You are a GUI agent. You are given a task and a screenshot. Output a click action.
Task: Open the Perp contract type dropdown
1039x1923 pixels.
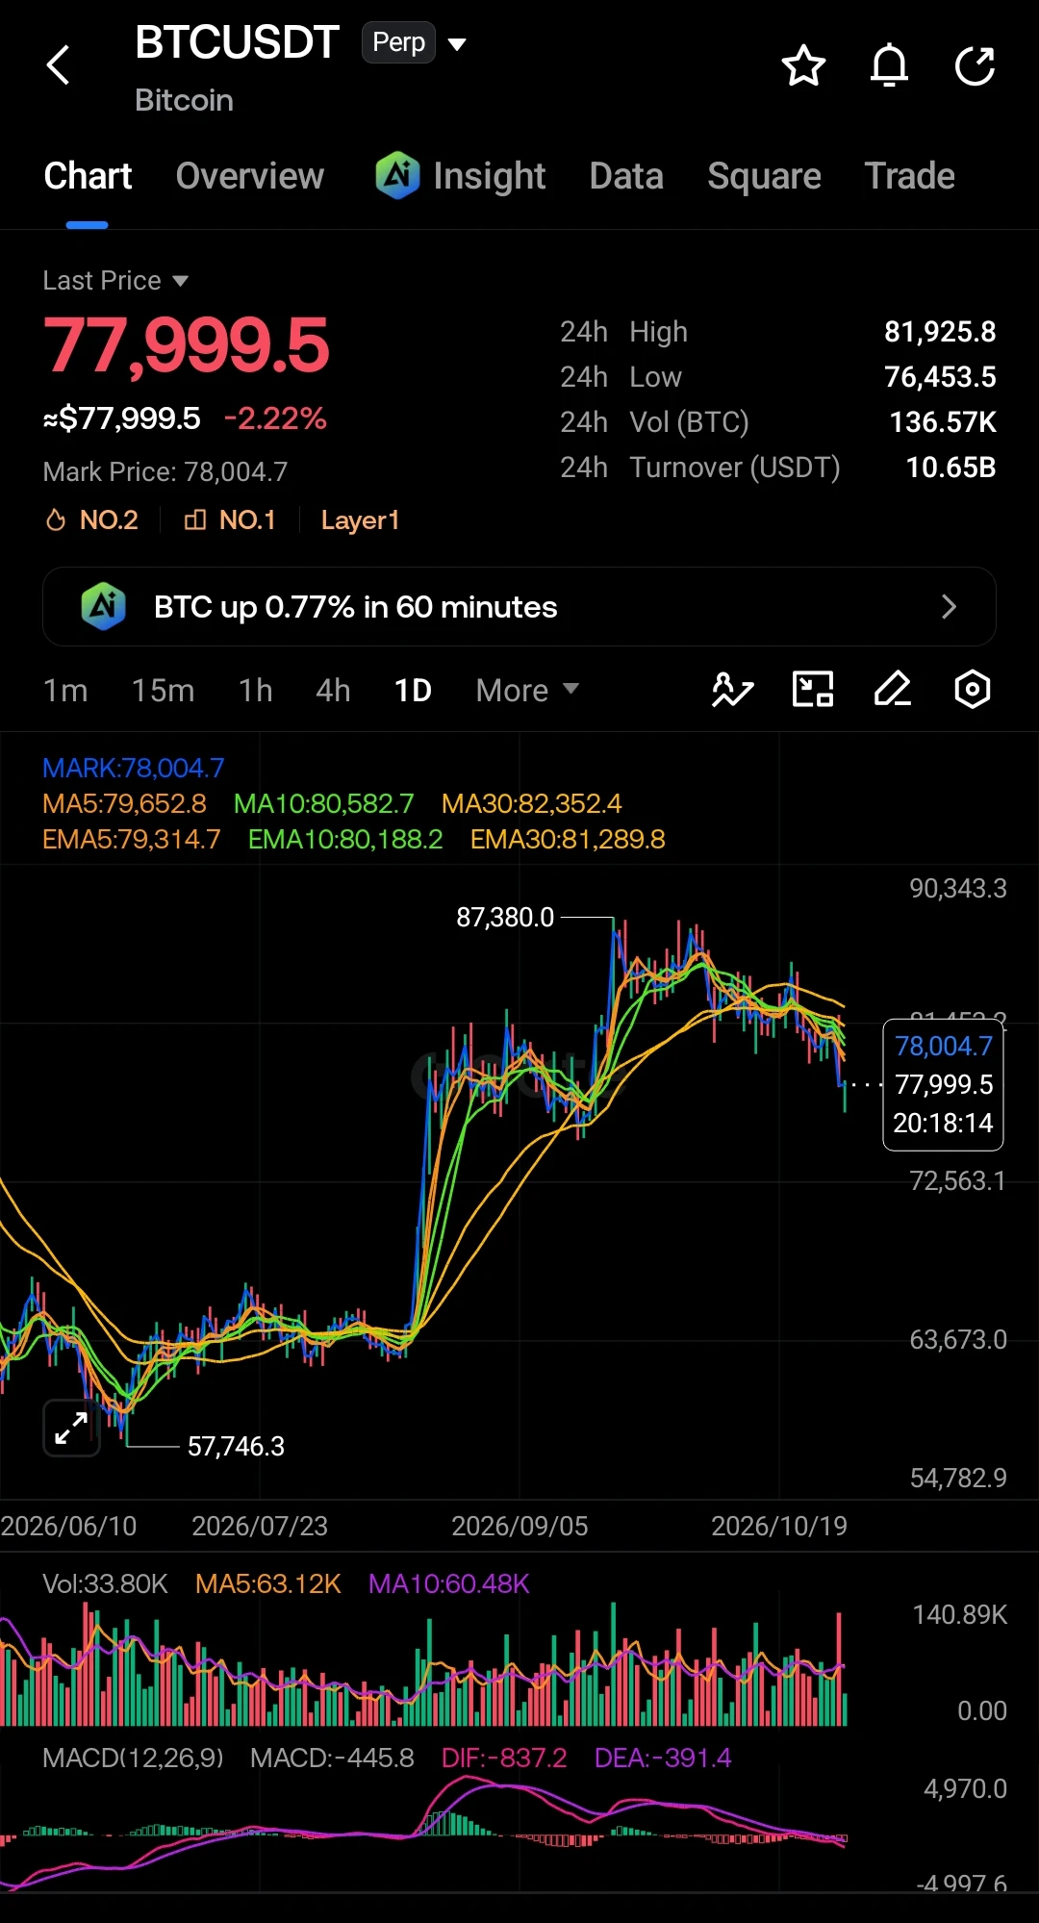415,43
